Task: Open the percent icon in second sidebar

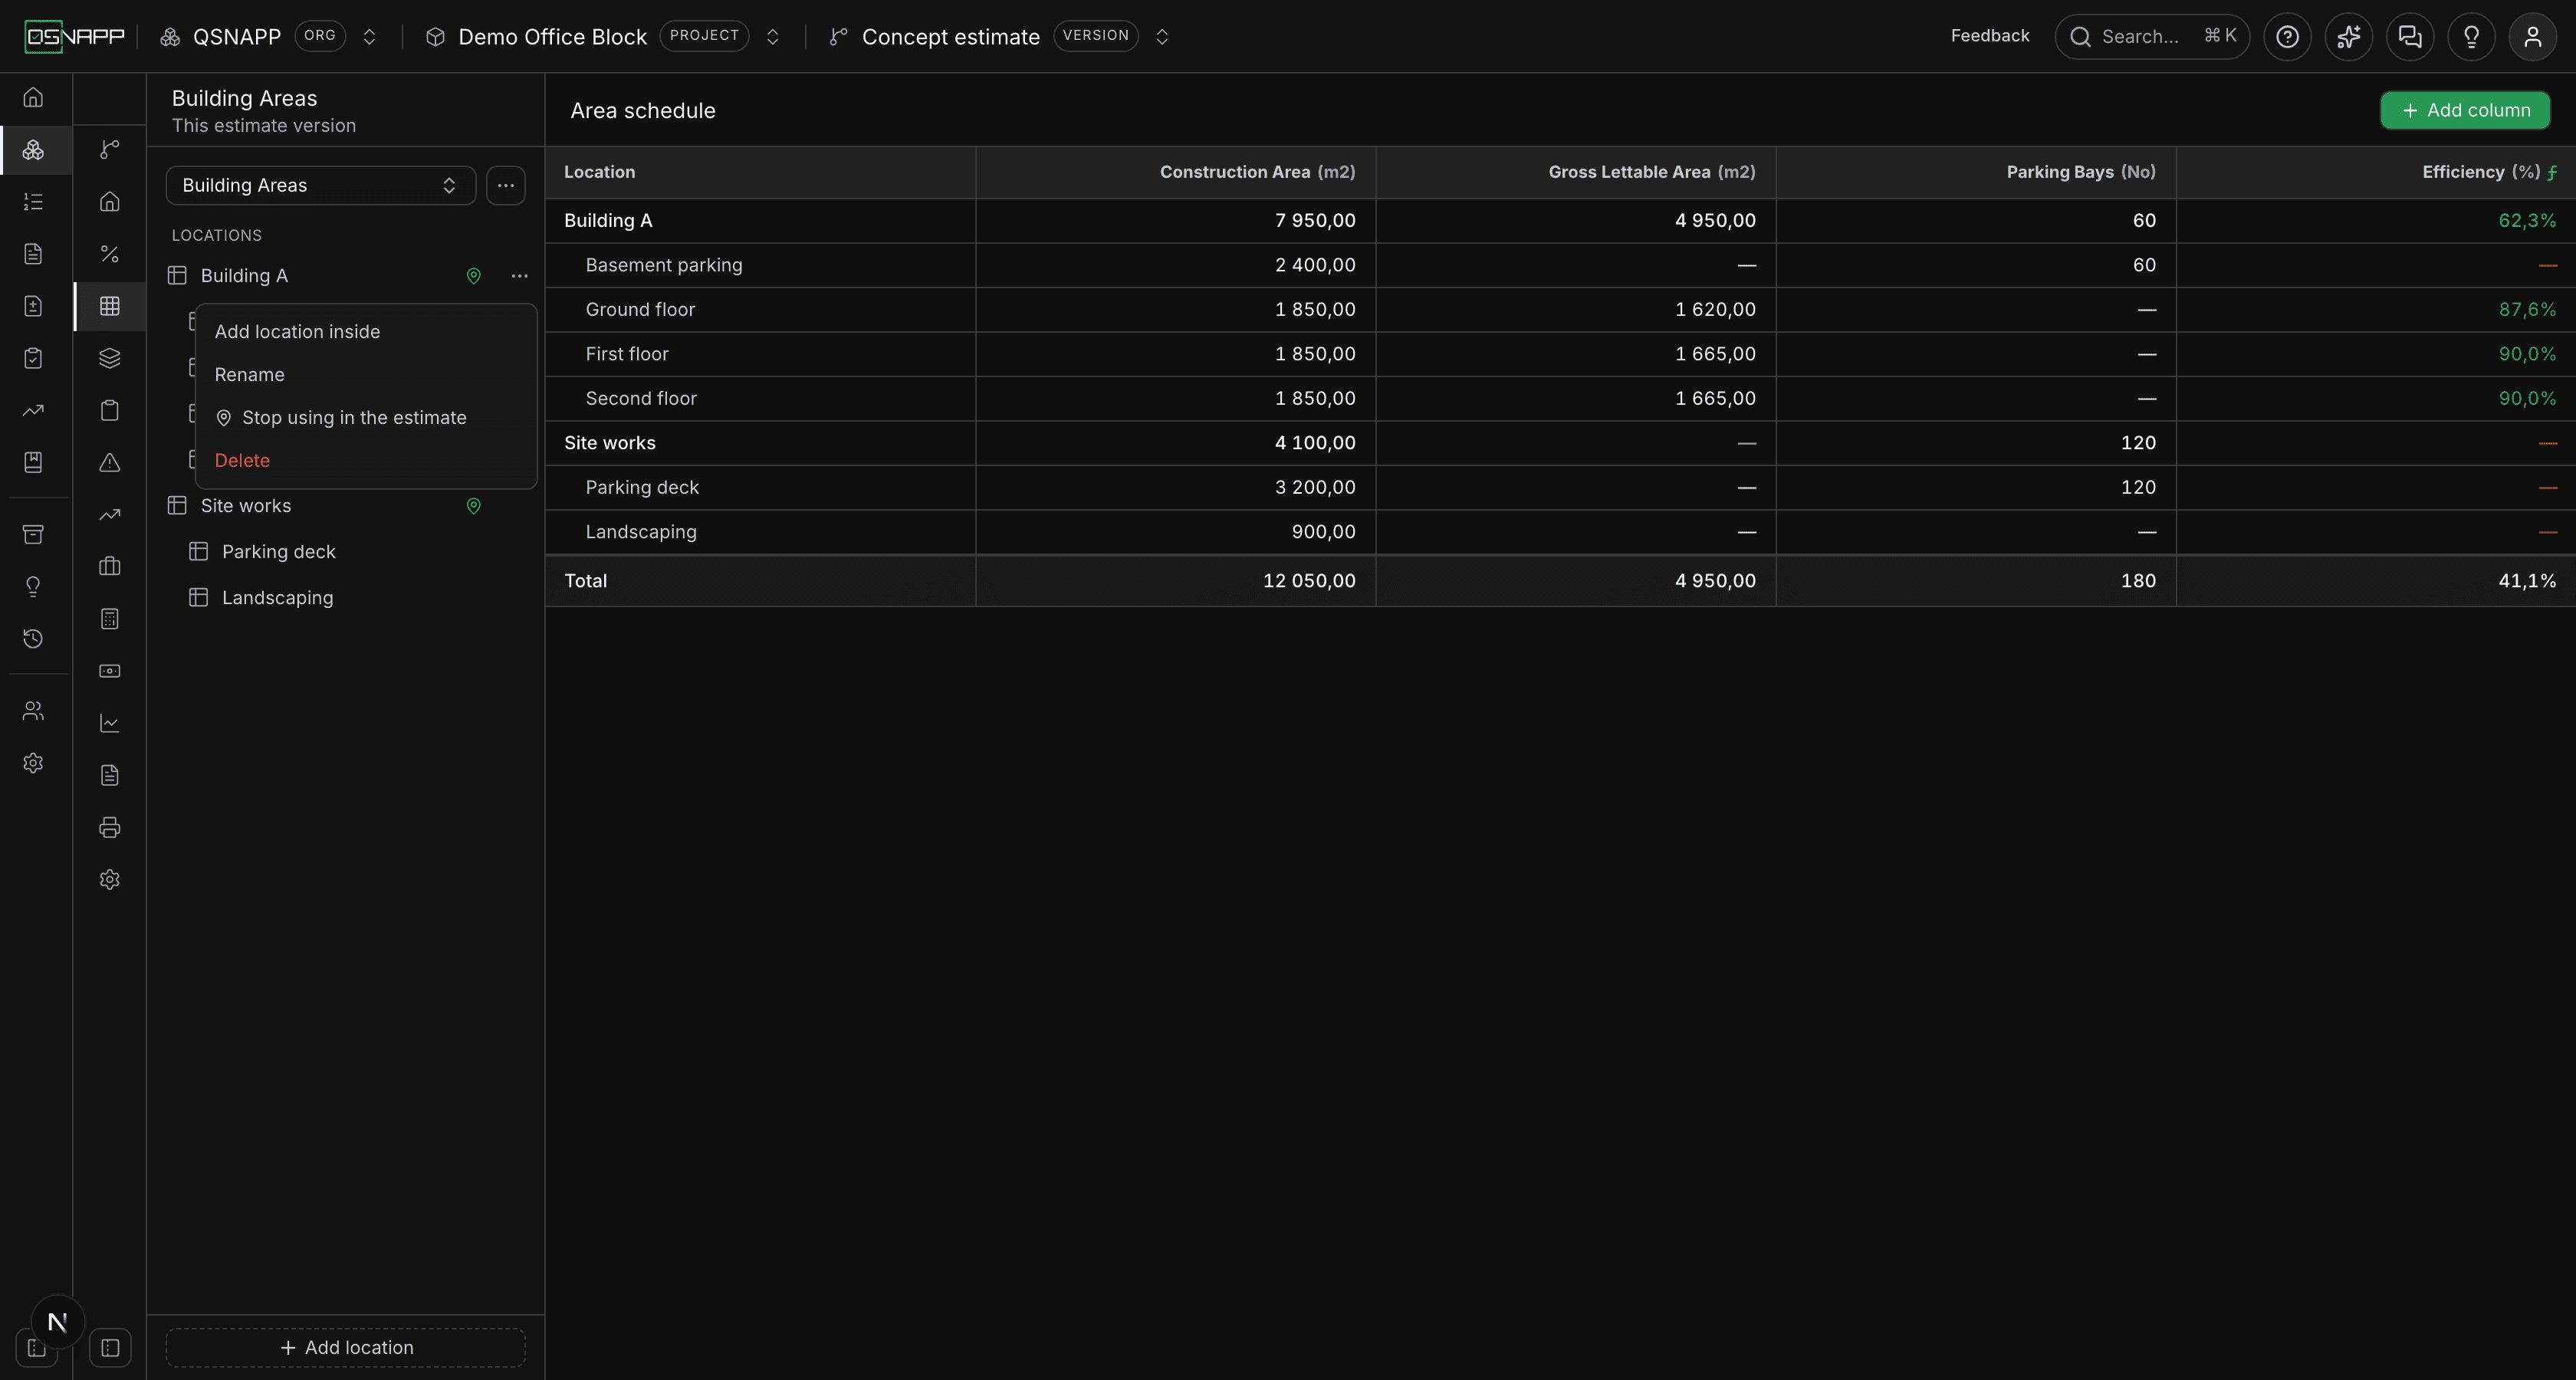Action: point(110,254)
